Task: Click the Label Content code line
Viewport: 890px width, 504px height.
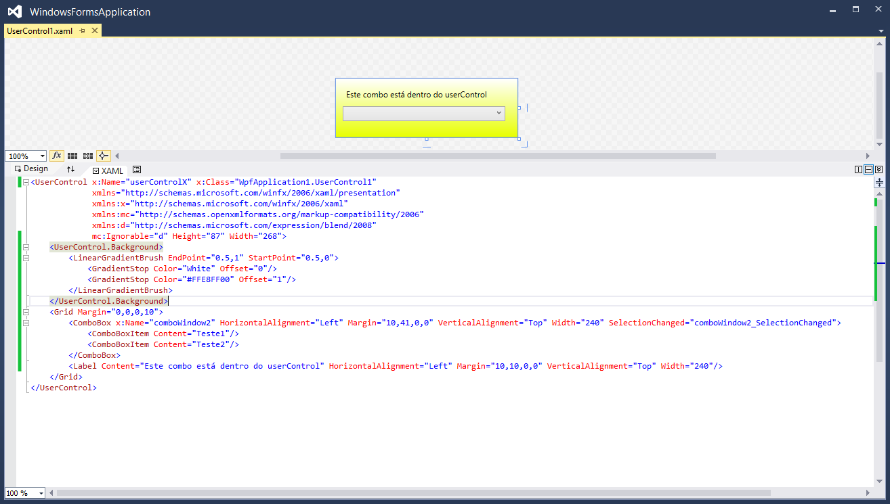Action: pyautogui.click(x=396, y=366)
